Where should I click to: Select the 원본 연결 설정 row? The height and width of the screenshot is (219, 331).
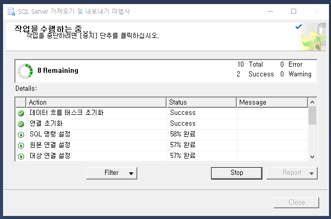click(162, 146)
